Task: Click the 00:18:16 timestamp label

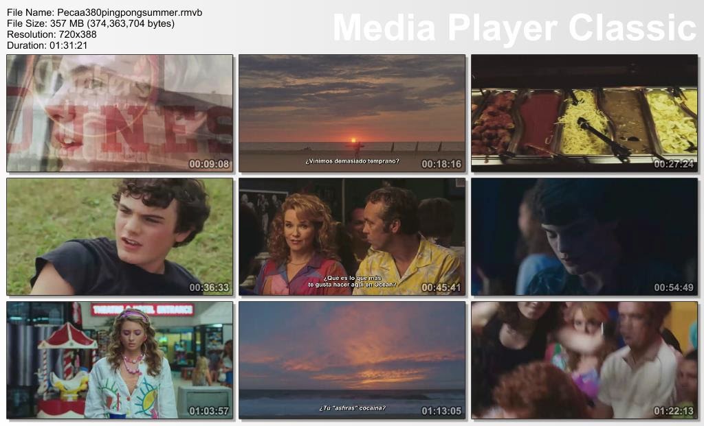Action: [x=441, y=164]
